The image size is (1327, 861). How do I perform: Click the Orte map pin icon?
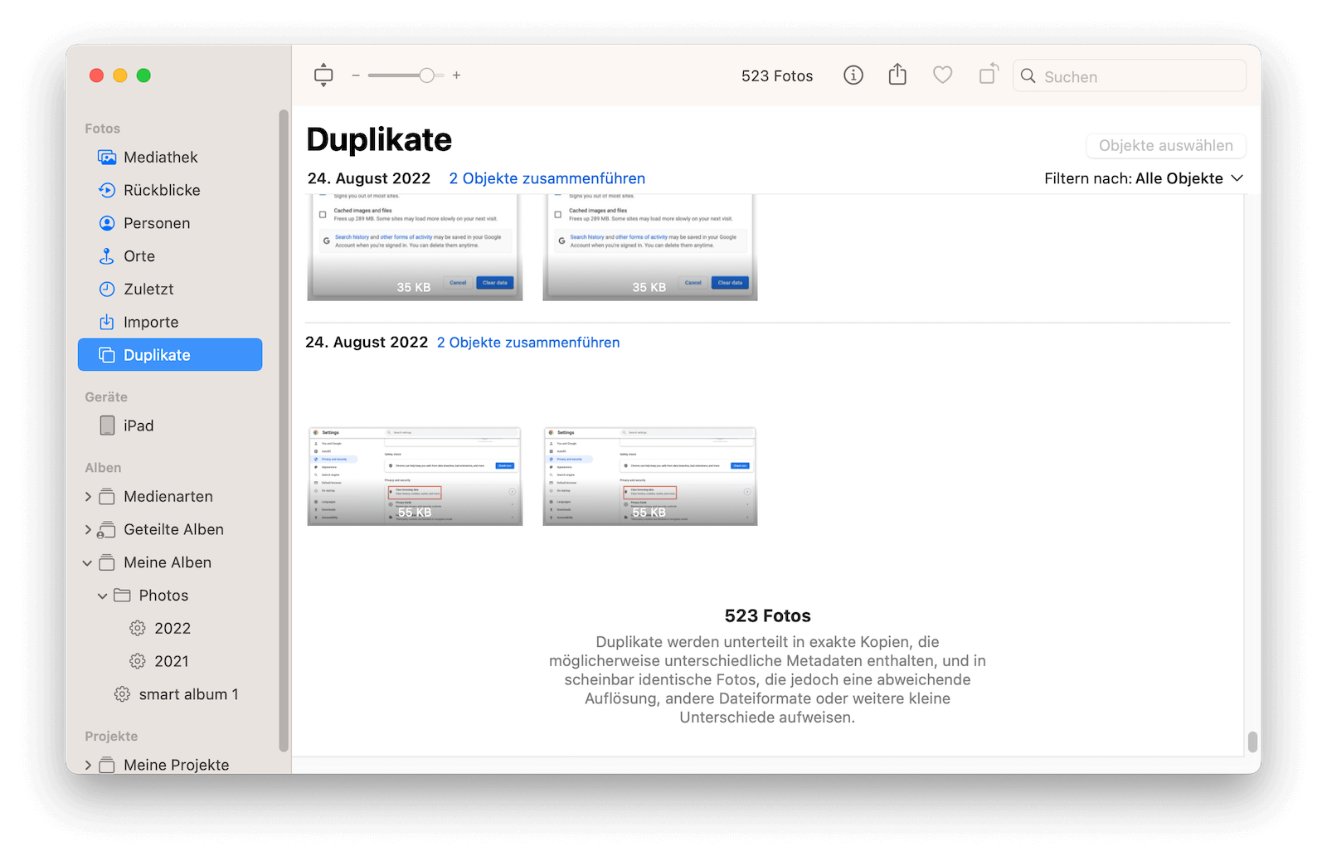[x=107, y=256]
